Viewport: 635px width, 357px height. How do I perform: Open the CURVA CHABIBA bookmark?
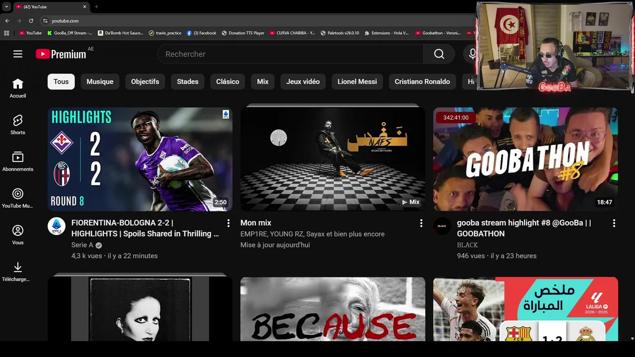[x=292, y=33]
